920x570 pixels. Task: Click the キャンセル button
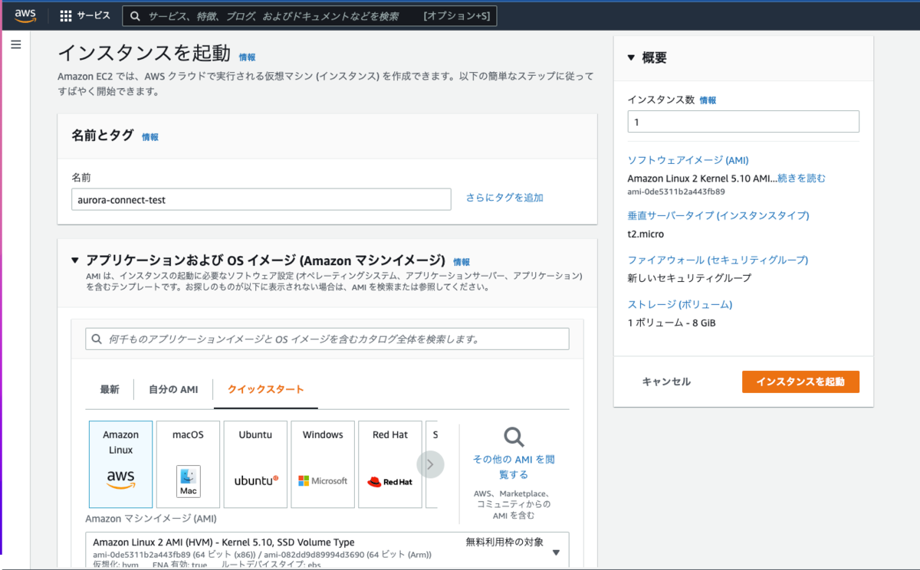coord(666,382)
